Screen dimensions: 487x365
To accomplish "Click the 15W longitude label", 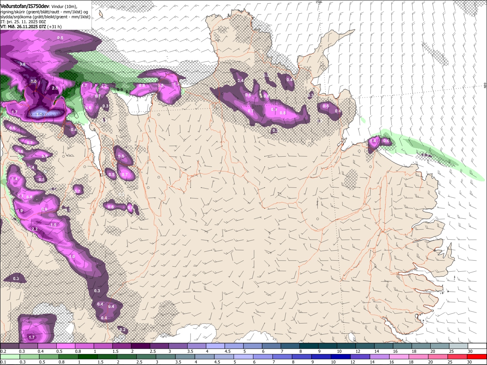I will tap(318, 2).
